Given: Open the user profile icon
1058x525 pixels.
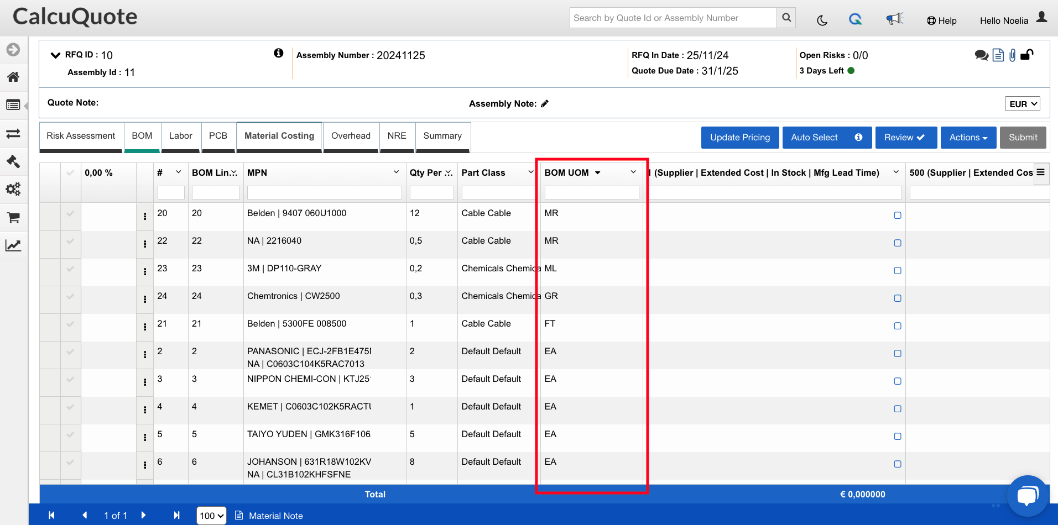Looking at the screenshot, I should point(1041,17).
